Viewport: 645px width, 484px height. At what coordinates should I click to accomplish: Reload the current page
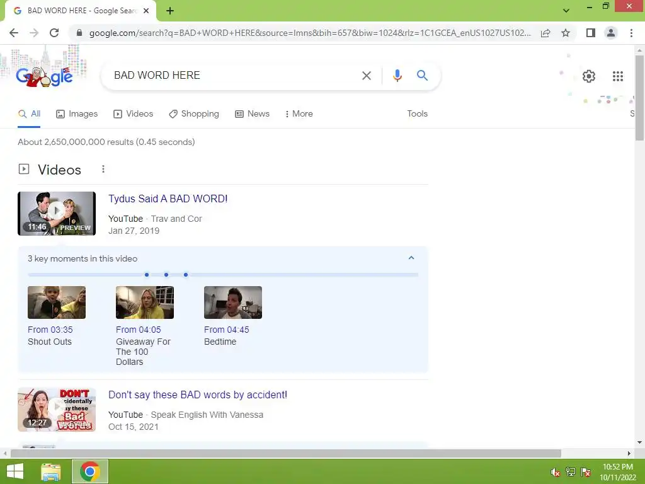(x=54, y=33)
